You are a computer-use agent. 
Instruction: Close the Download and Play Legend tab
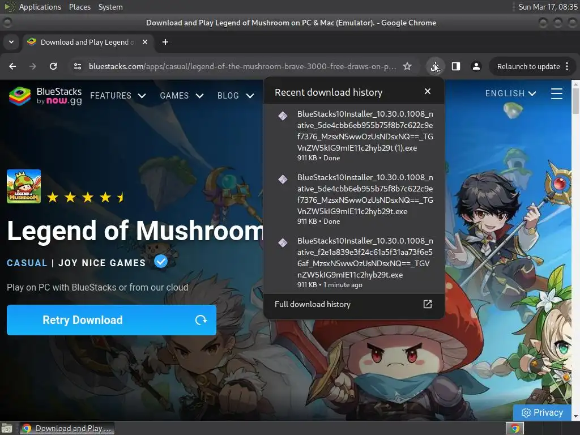coord(145,42)
